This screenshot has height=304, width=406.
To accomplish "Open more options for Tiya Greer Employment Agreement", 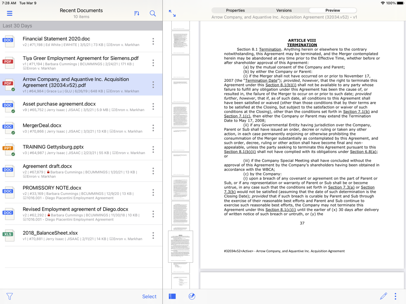I will (153, 63).
